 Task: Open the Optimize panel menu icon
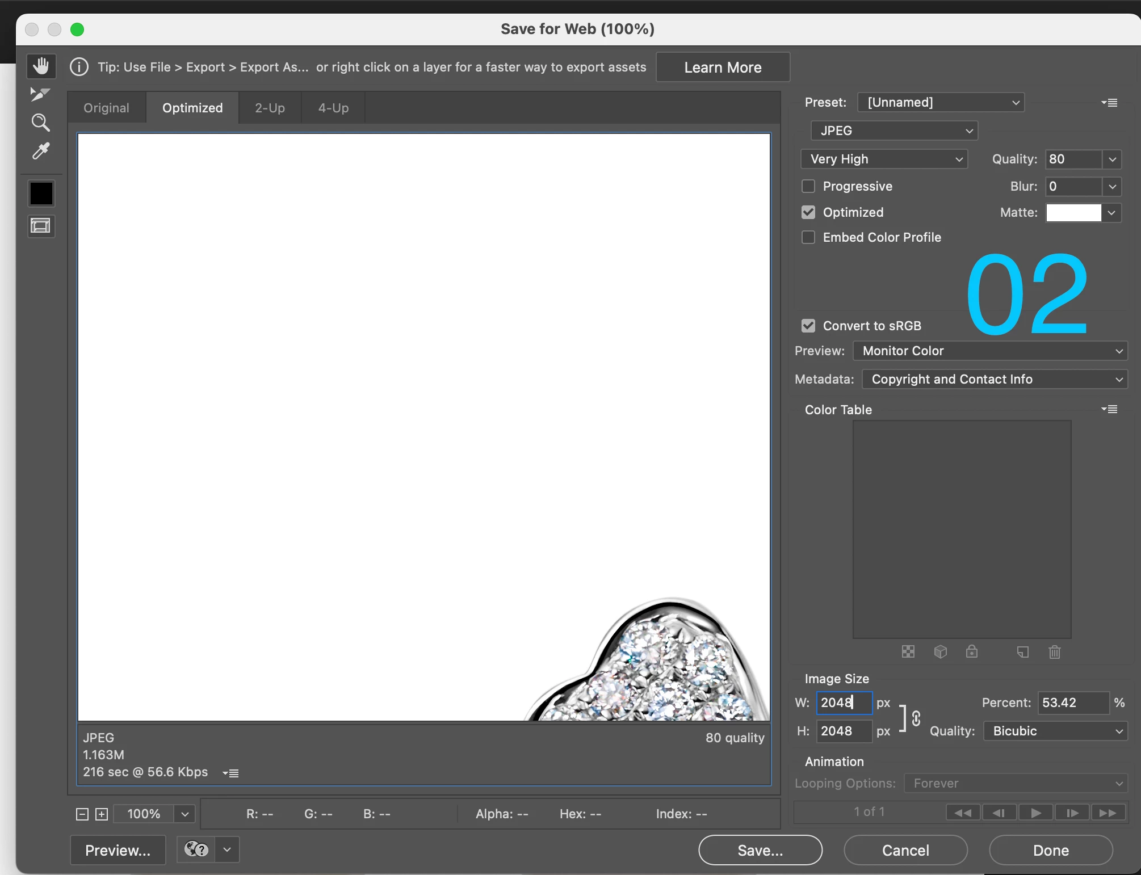coord(1109,103)
